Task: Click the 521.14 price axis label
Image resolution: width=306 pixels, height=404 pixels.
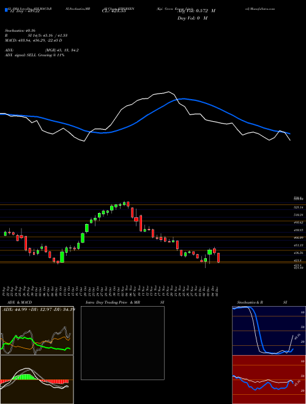Action: (x=299, y=207)
